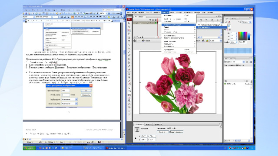This screenshot has height=156, width=278.
Task: Click the brightness slider beside color spectrum
Action: 249,36
